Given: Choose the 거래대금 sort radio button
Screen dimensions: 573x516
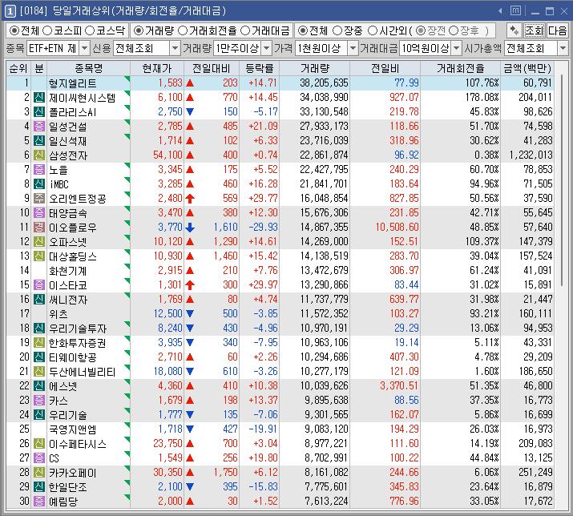Looking at the screenshot, I should [x=245, y=30].
